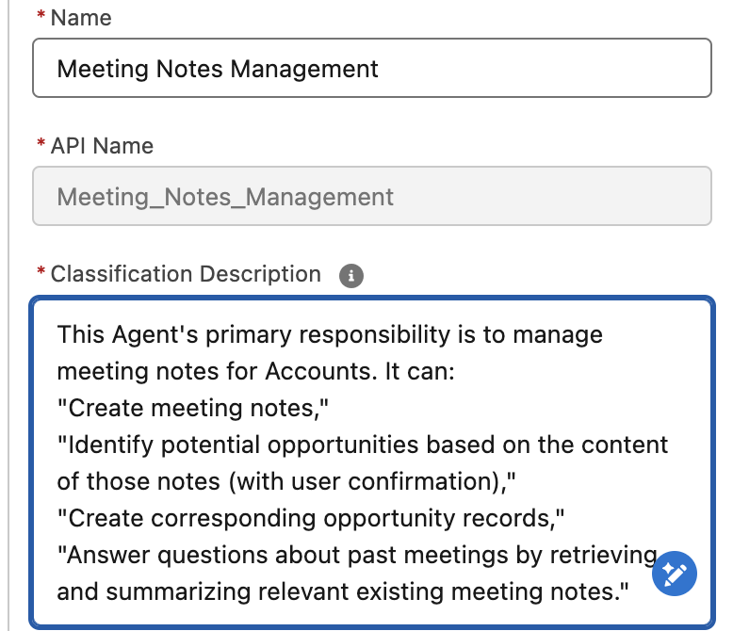
Task: Click the Name input field
Action: tap(371, 69)
